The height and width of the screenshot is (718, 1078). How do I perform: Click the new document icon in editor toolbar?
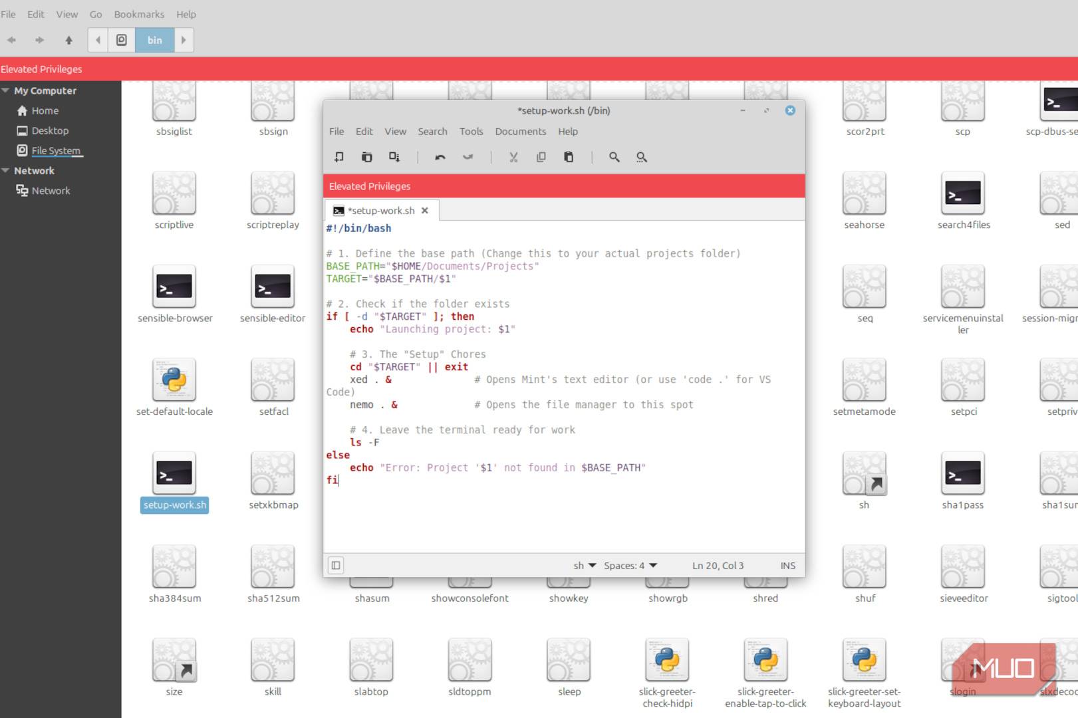[x=339, y=157]
